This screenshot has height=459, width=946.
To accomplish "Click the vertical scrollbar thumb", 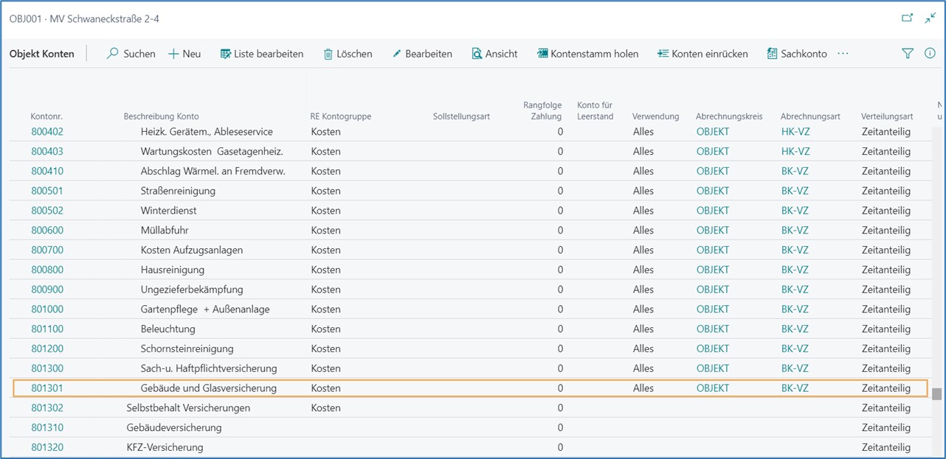I will point(936,393).
